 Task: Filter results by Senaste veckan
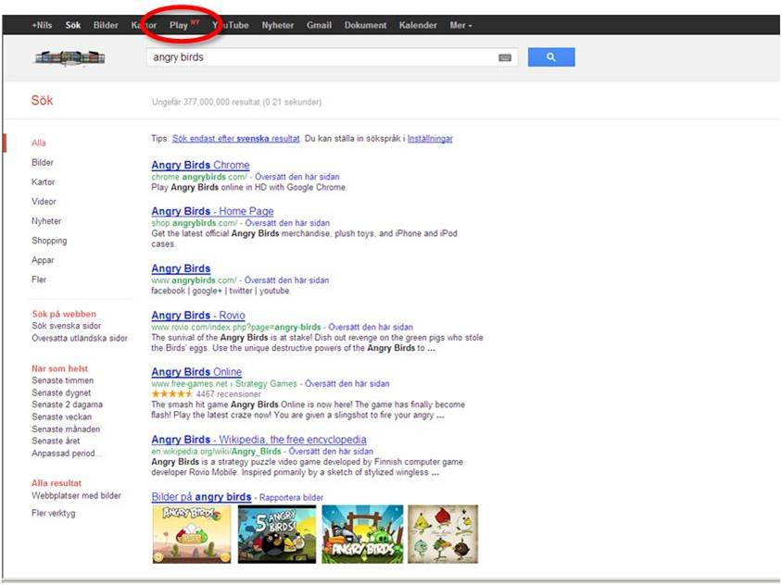click(62, 417)
